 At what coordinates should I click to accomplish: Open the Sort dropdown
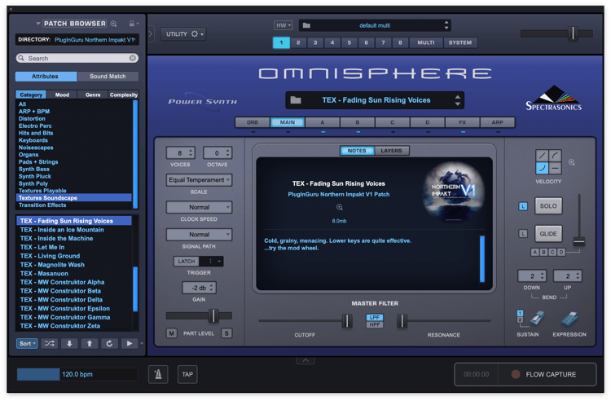[27, 343]
